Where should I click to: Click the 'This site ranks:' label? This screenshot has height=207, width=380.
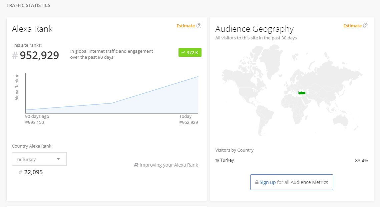point(27,45)
